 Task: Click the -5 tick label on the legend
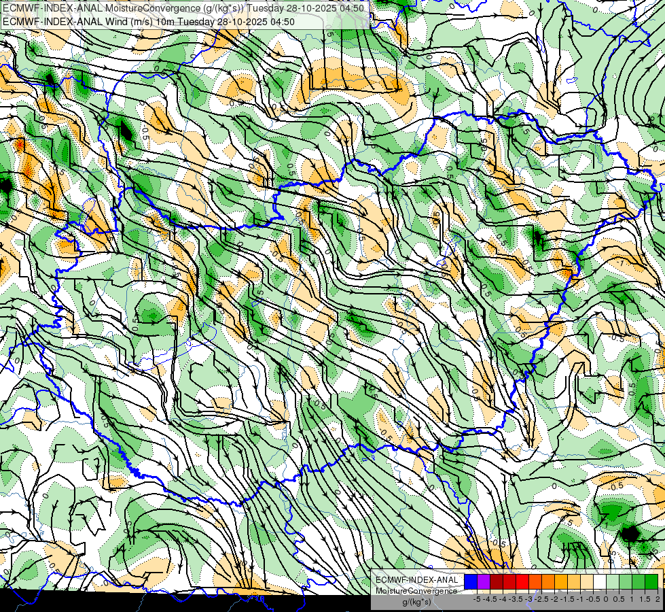[477, 599]
